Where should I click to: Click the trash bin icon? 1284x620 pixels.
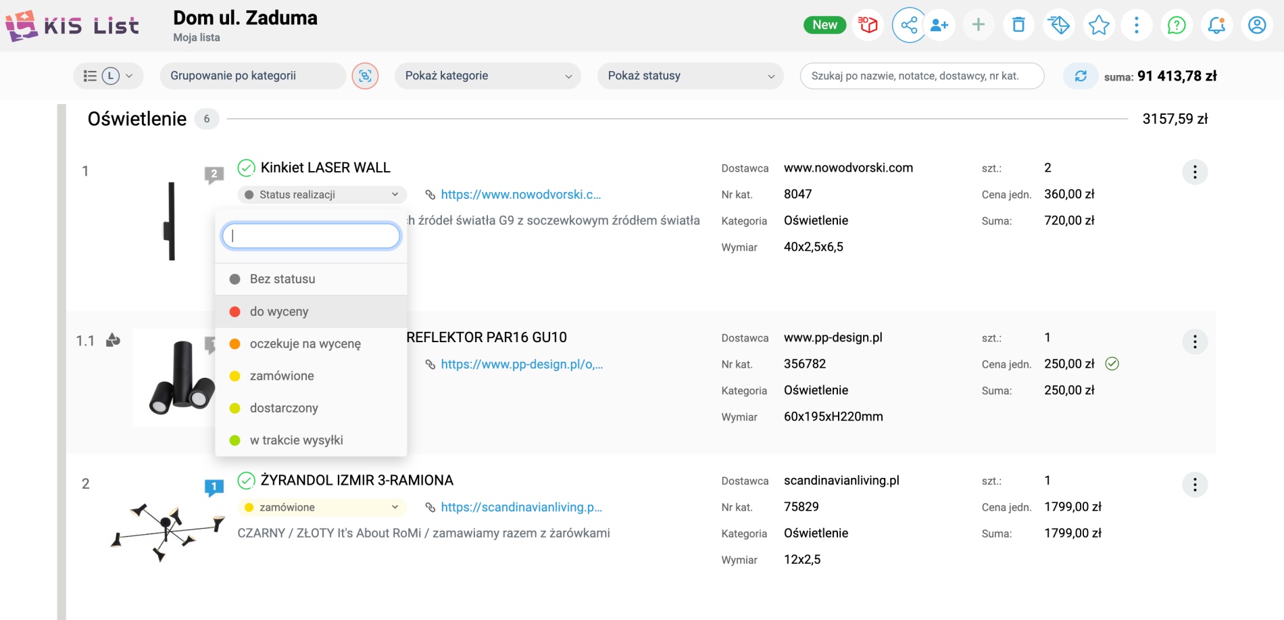coord(1018,26)
